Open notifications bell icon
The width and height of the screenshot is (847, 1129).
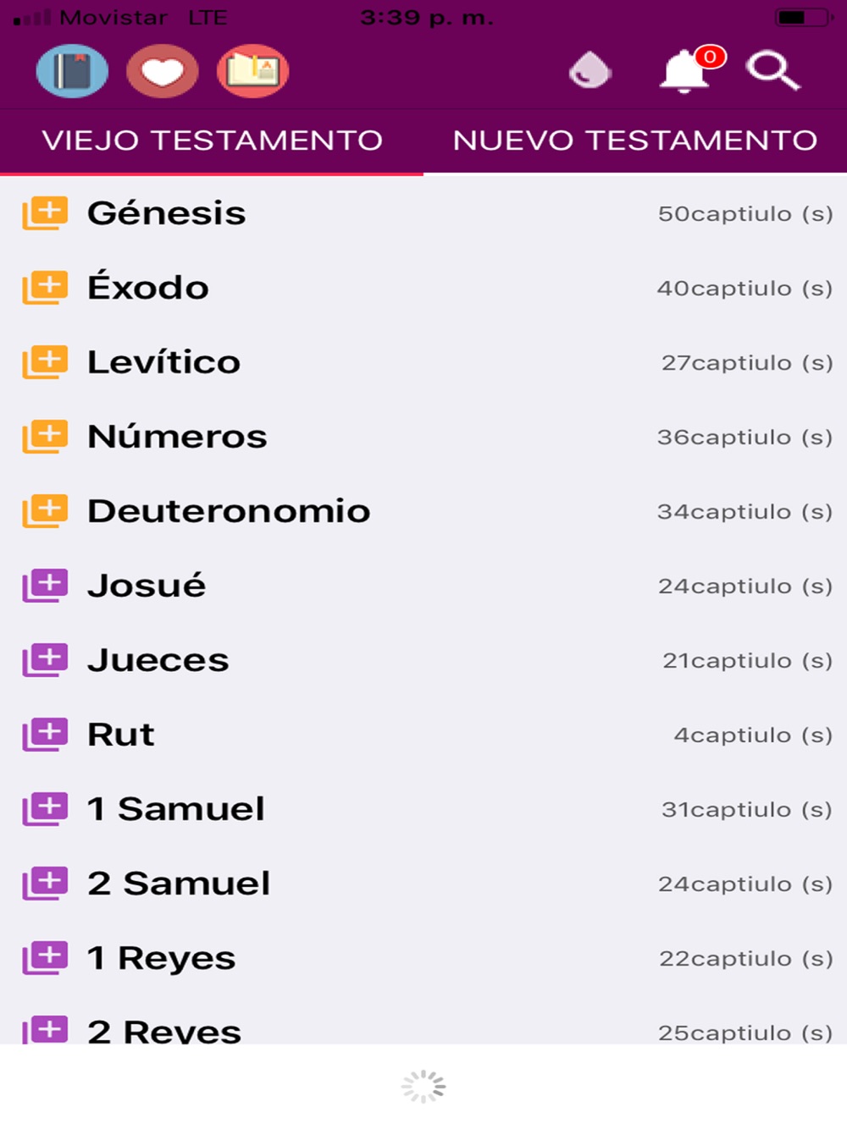pos(686,70)
